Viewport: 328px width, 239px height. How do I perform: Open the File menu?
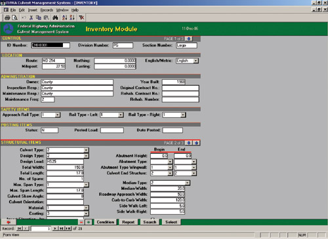tap(13, 10)
